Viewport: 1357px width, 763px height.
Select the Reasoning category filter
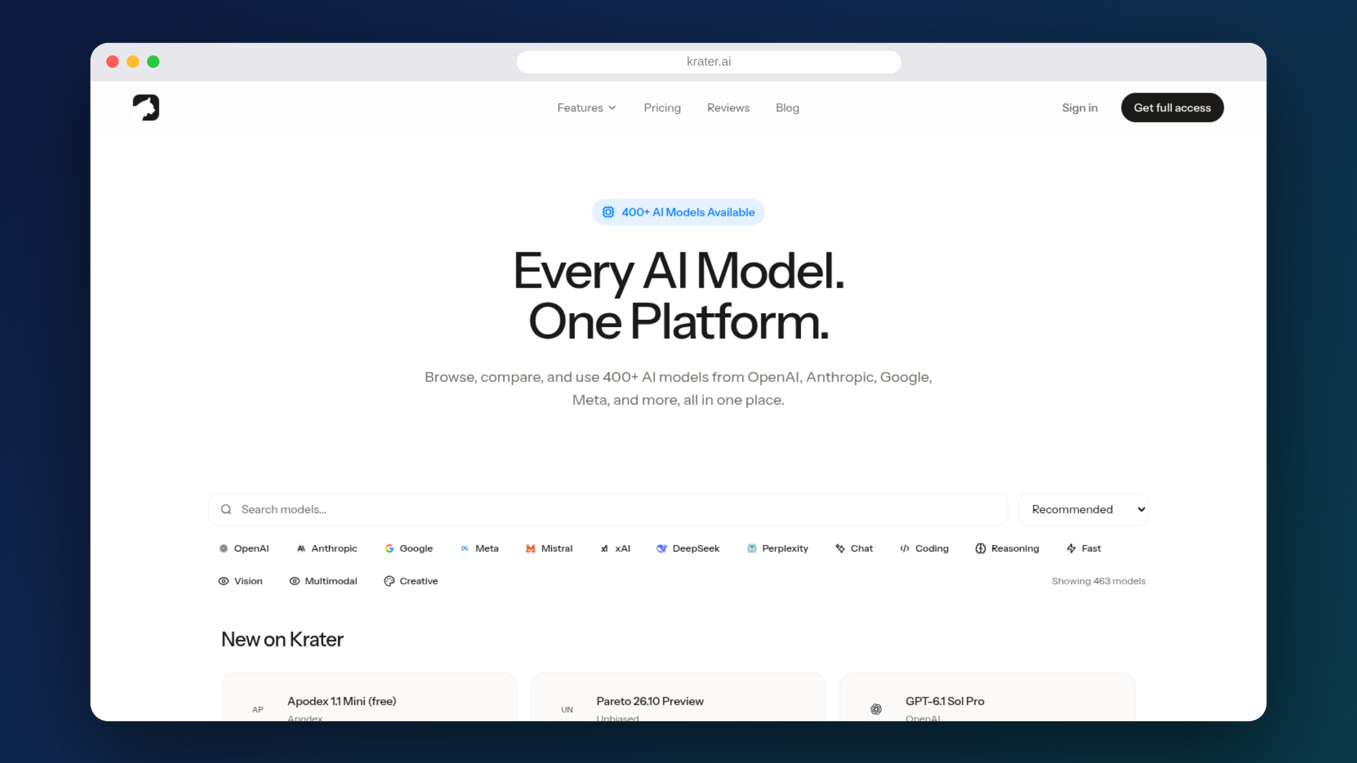tap(1007, 548)
